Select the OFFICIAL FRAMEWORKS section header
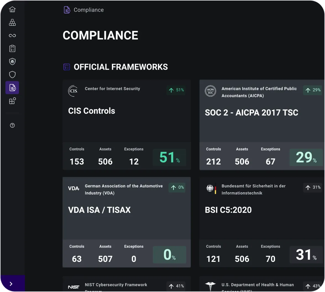The height and width of the screenshot is (292, 325). tap(121, 67)
